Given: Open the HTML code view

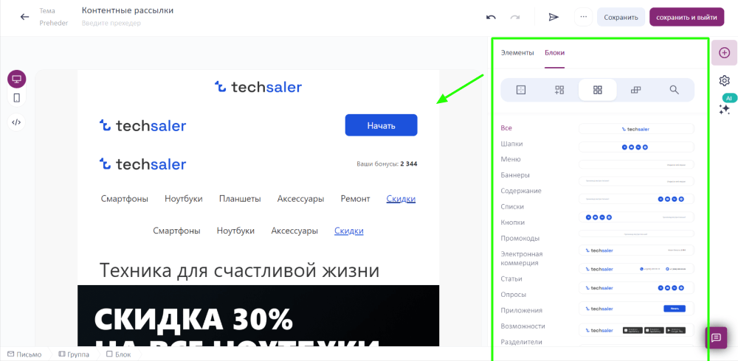Looking at the screenshot, I should click(16, 122).
